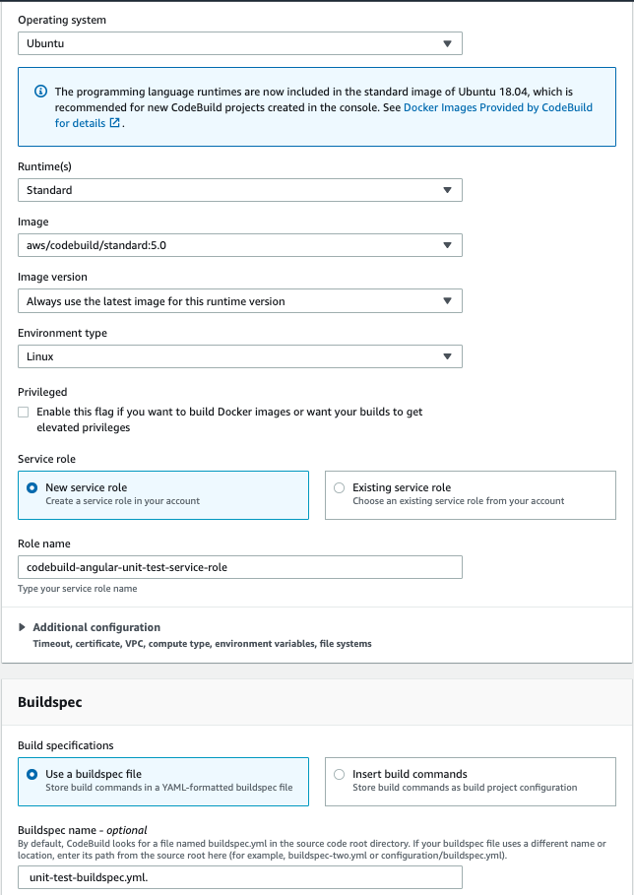
Task: Open the Environment type dropdown showing Linux
Action: point(239,356)
